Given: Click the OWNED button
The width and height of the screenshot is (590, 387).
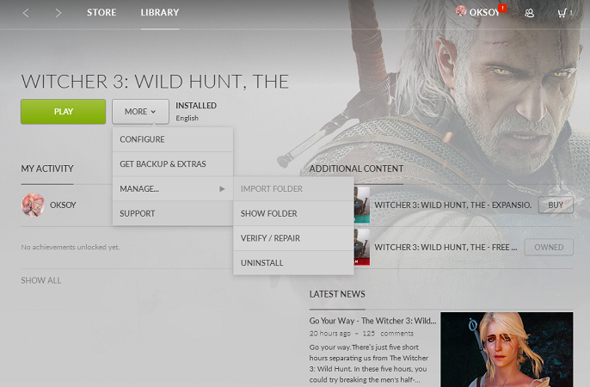Looking at the screenshot, I should tap(549, 247).
